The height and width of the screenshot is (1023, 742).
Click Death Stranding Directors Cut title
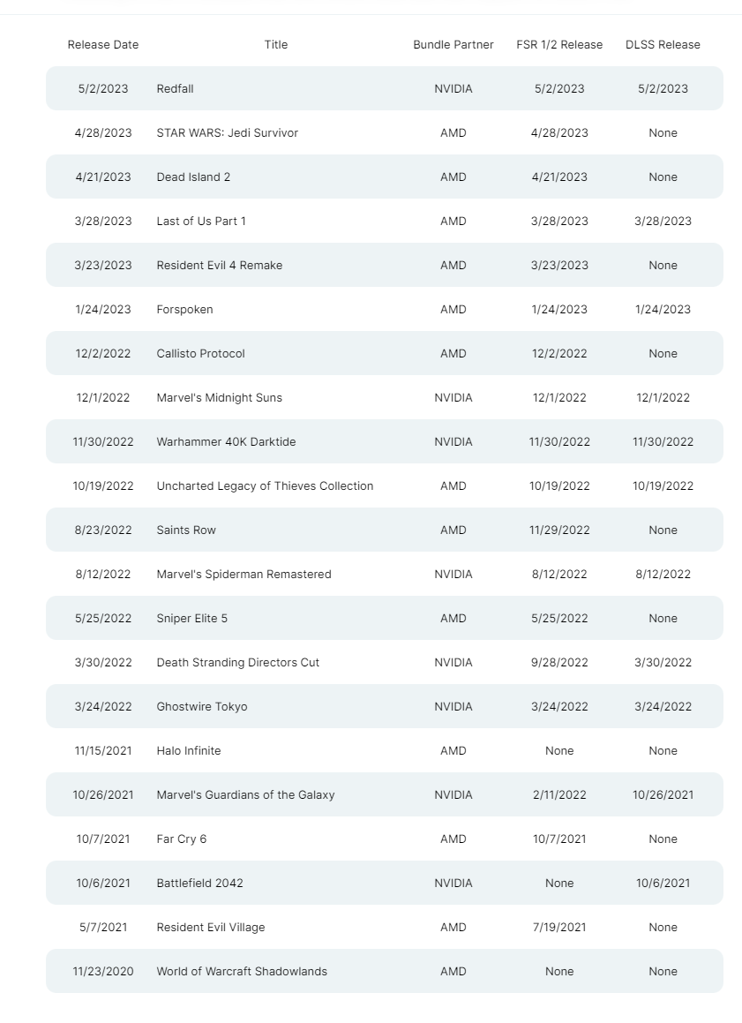pyautogui.click(x=237, y=663)
